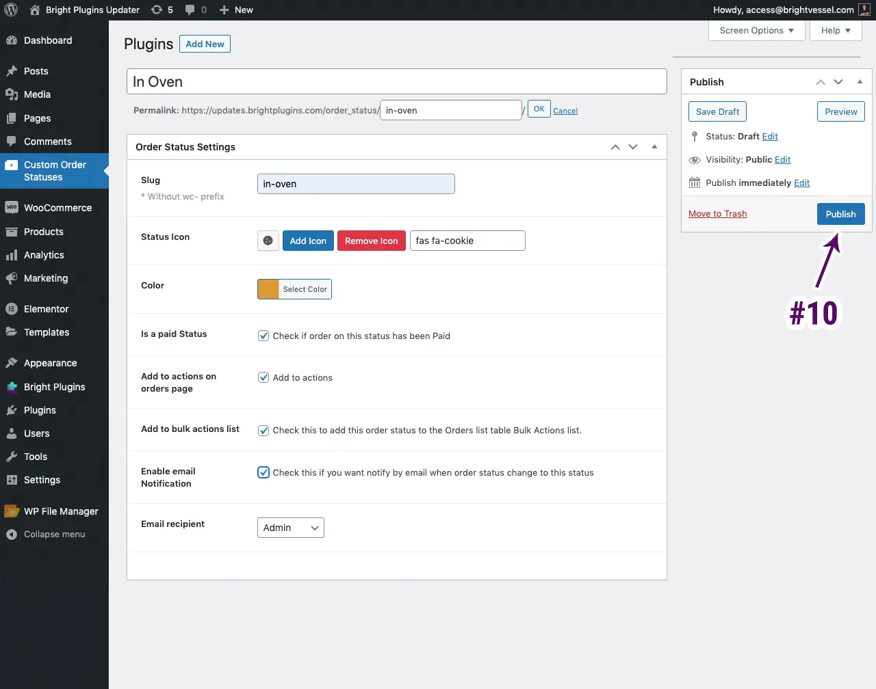Screen dimensions: 876x689
Task: Click the Collapse menu icon at sidebar bottom
Action: (12, 534)
